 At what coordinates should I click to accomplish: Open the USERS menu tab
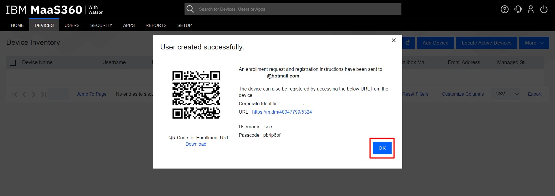[72, 25]
